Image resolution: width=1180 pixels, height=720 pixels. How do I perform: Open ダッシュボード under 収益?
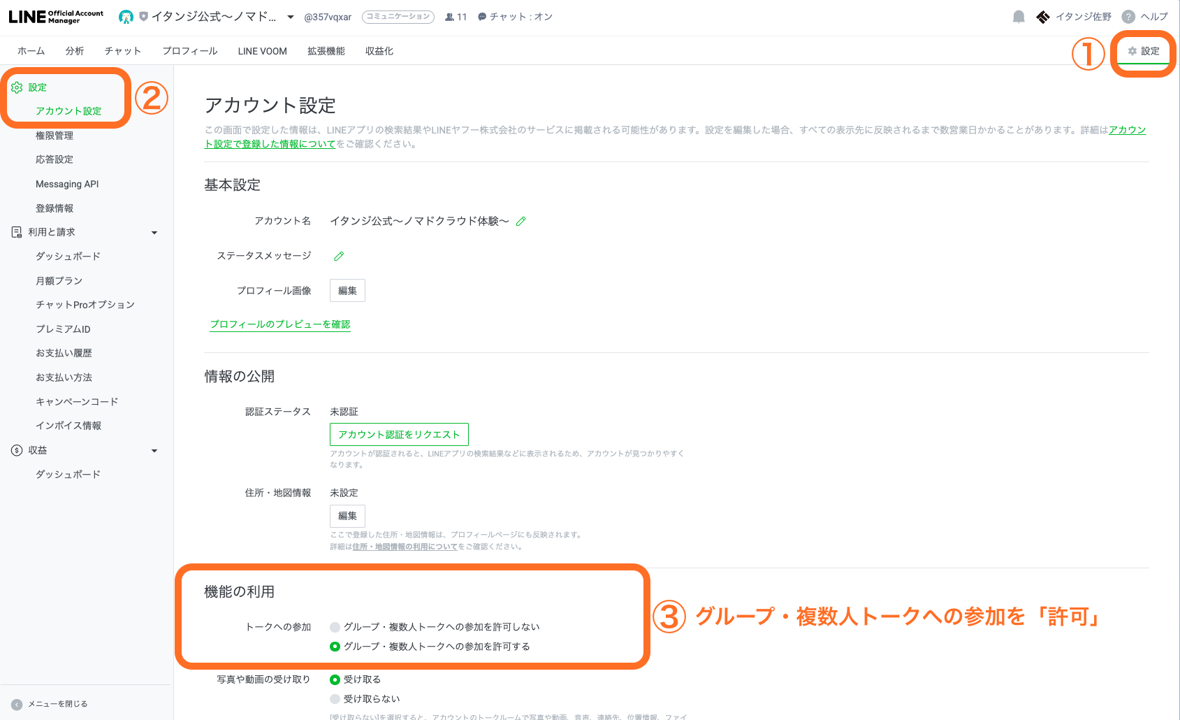pyautogui.click(x=68, y=475)
